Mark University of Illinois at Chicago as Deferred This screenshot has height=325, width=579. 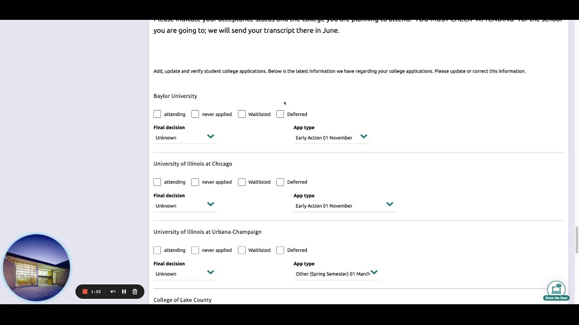(x=280, y=182)
